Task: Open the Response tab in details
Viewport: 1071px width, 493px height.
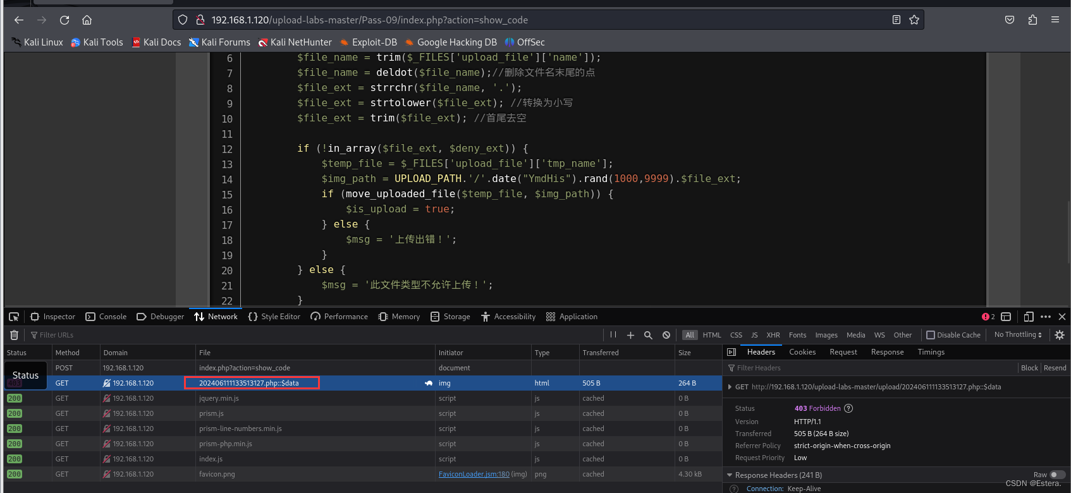Action: tap(887, 352)
